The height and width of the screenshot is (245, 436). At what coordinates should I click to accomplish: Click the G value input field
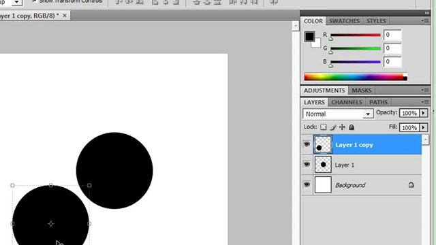392,48
